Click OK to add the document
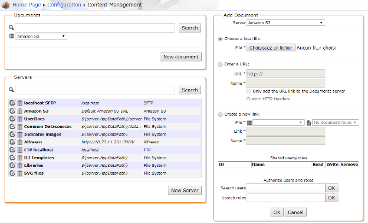Image resolution: width=368 pixels, height=223 pixels. click(277, 212)
